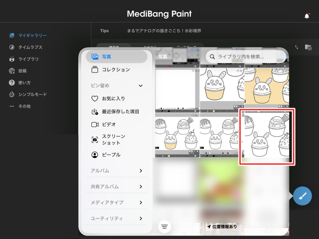This screenshot has width=319, height=239.
Task: Select the red-highlighted ice cream bunny thumbnail
Action: [267, 137]
